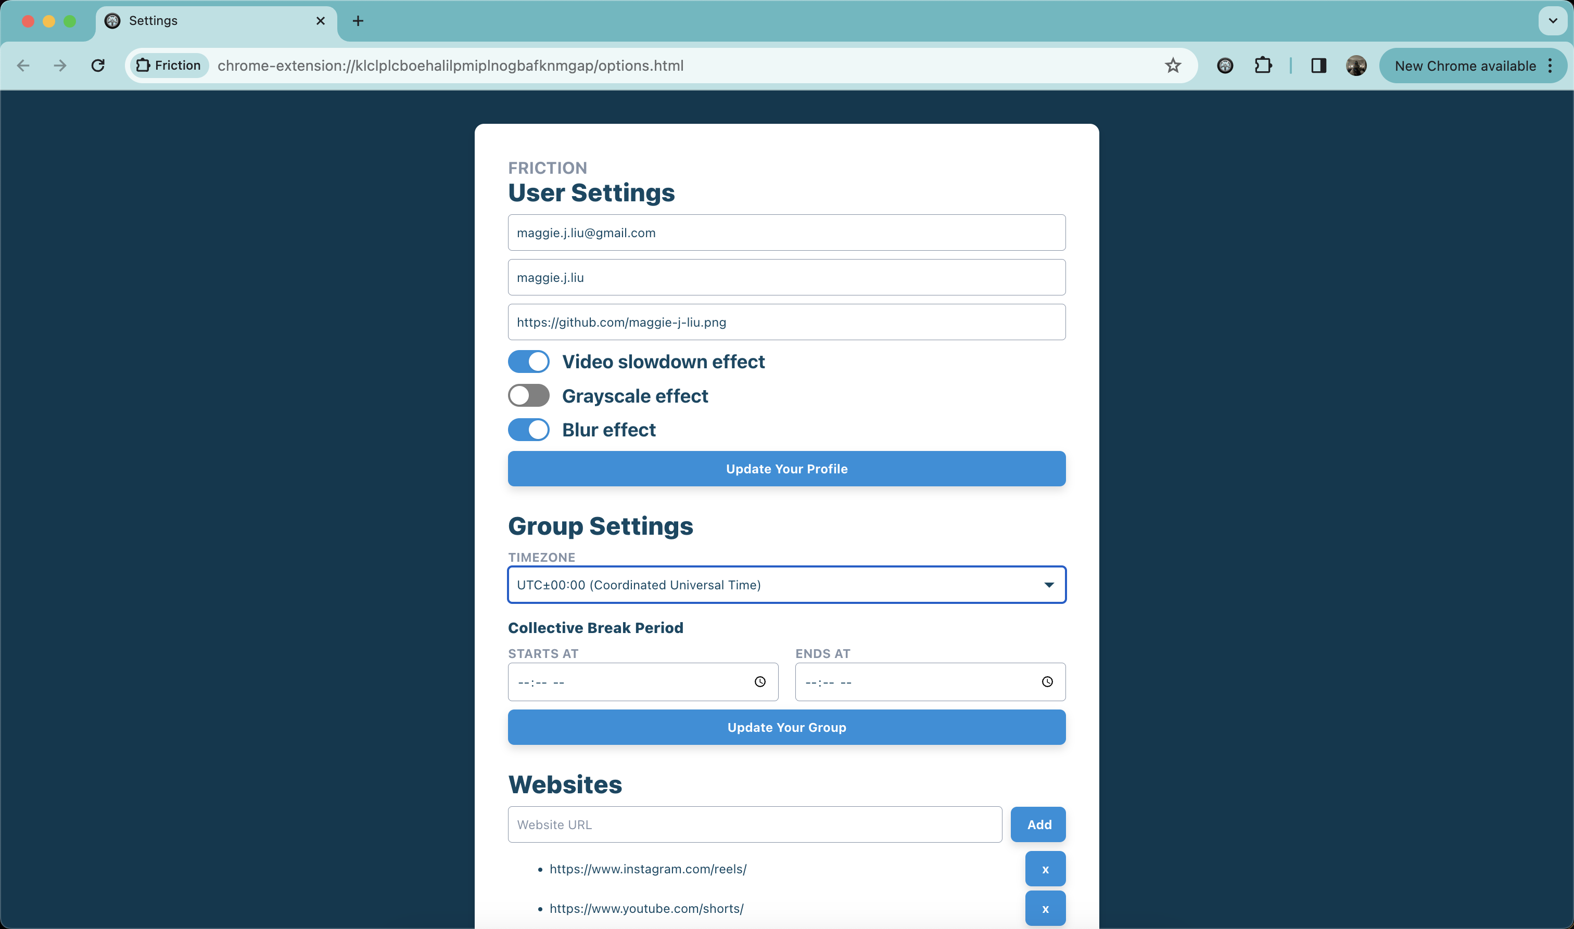Enable the Grayscale effect toggle

tap(528, 396)
